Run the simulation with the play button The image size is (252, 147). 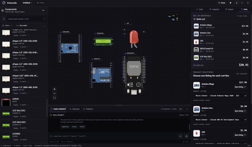[x=230, y=3]
